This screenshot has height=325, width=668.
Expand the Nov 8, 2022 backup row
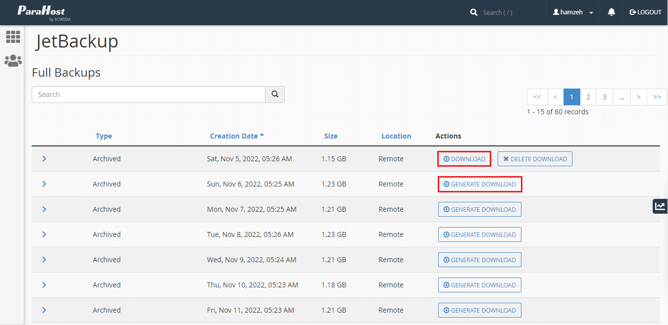(44, 234)
